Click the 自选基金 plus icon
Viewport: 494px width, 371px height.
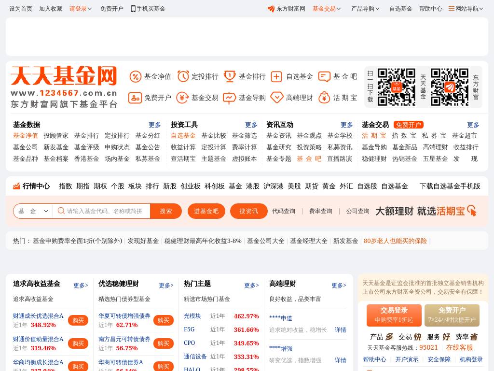pos(276,76)
